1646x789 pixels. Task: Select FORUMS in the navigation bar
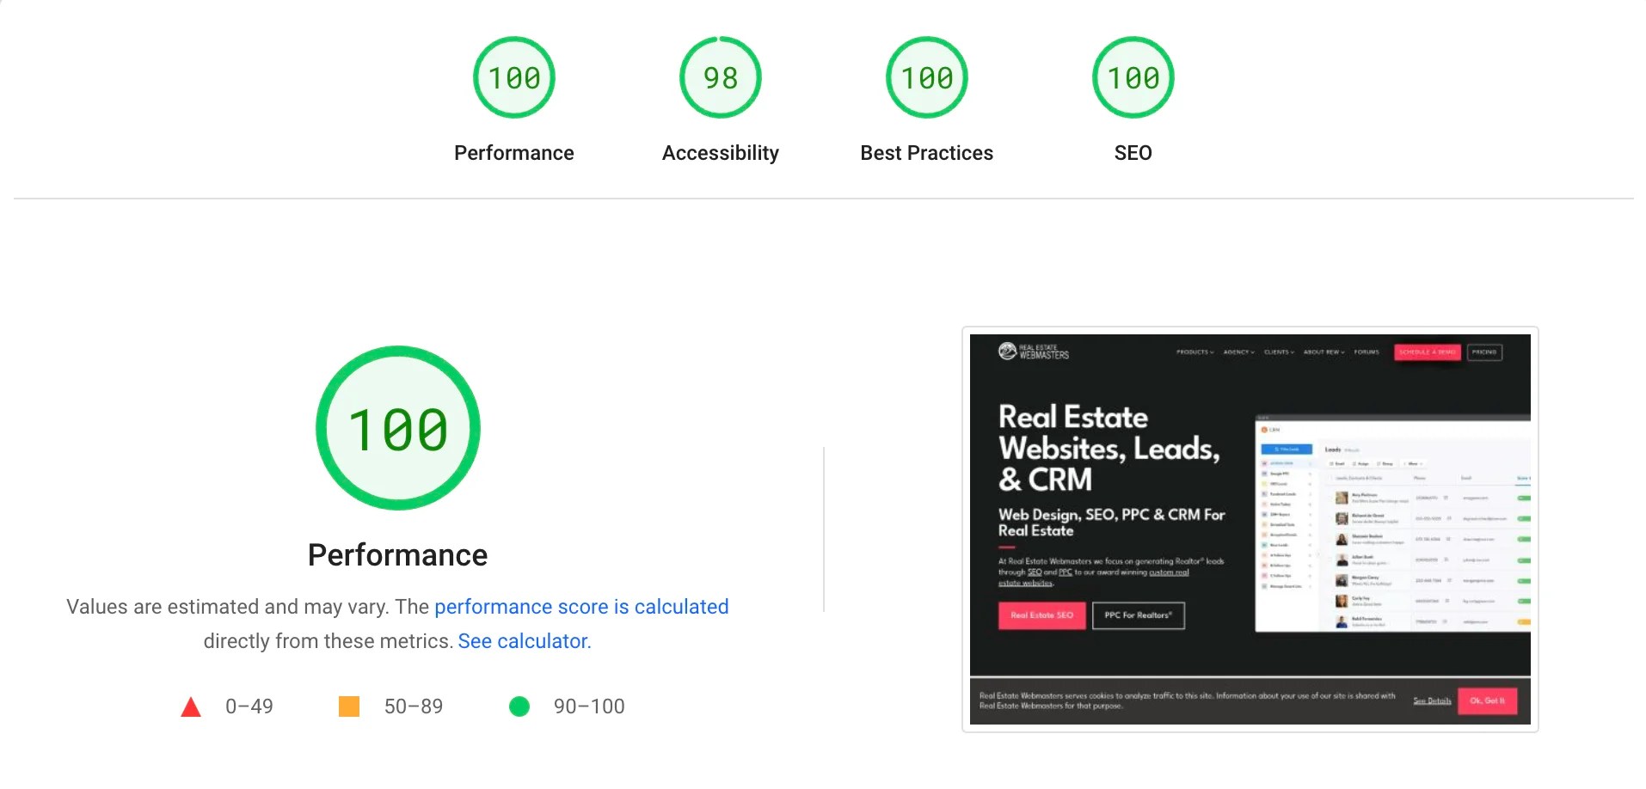point(1365,352)
